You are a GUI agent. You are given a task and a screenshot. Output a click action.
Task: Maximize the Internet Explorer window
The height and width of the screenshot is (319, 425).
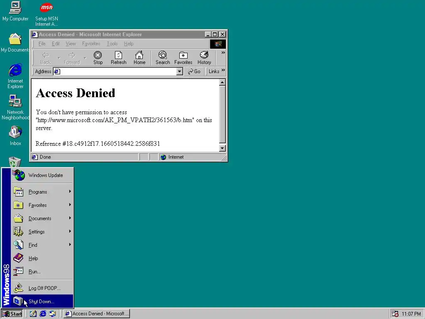(215, 34)
